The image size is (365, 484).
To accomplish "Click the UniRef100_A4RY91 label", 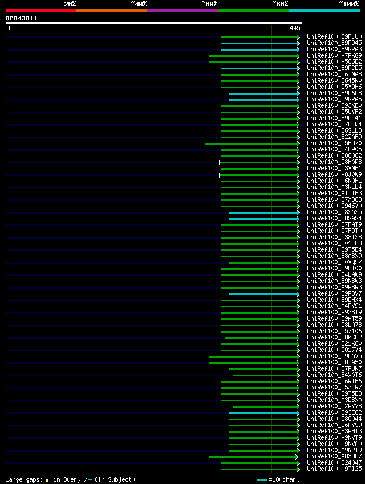I will pos(334,306).
